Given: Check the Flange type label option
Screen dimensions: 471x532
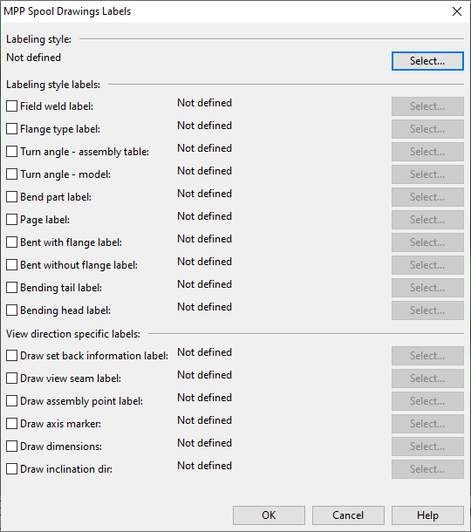Looking at the screenshot, I should point(12,129).
